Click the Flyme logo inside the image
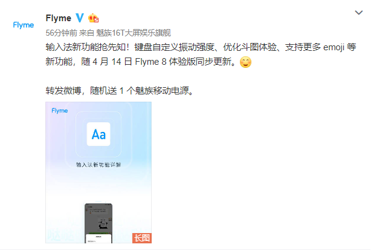371x250 pixels. click(60, 111)
